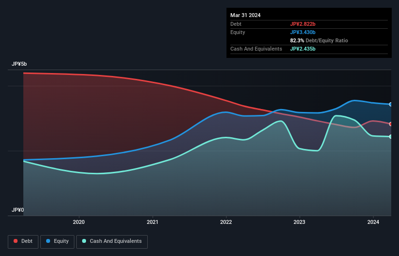Click the JP¥3.430b equity value

[x=303, y=32]
